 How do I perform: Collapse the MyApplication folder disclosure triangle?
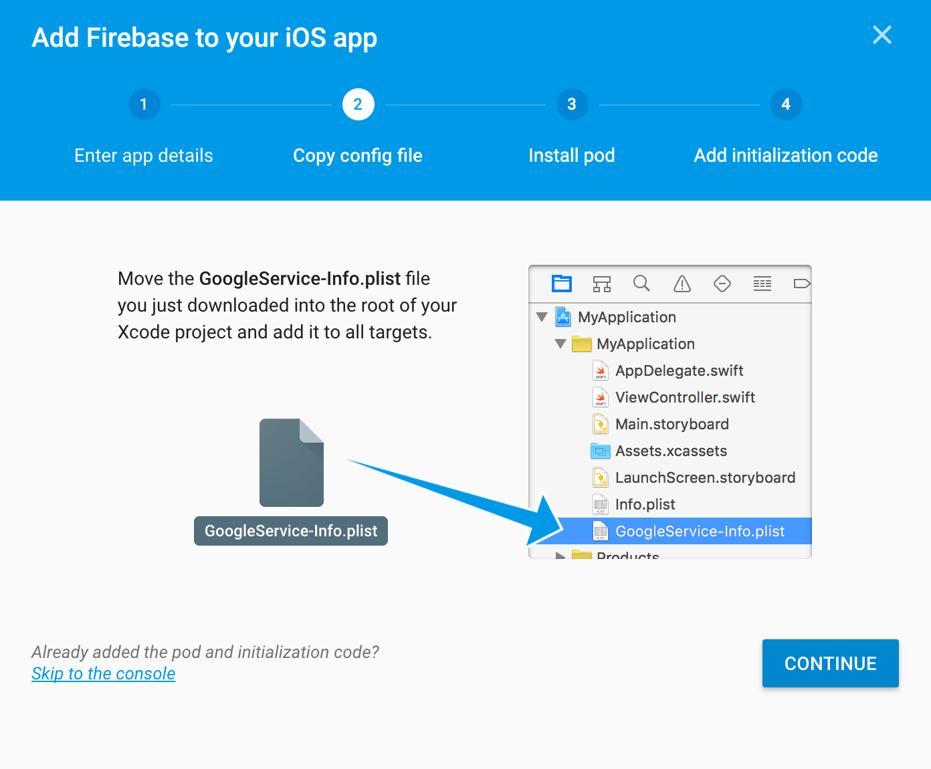coord(560,344)
